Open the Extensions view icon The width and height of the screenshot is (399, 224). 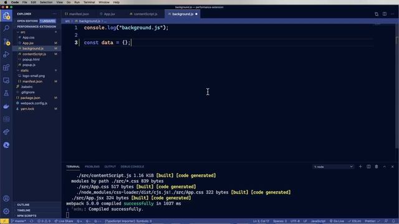[x=6, y=67]
